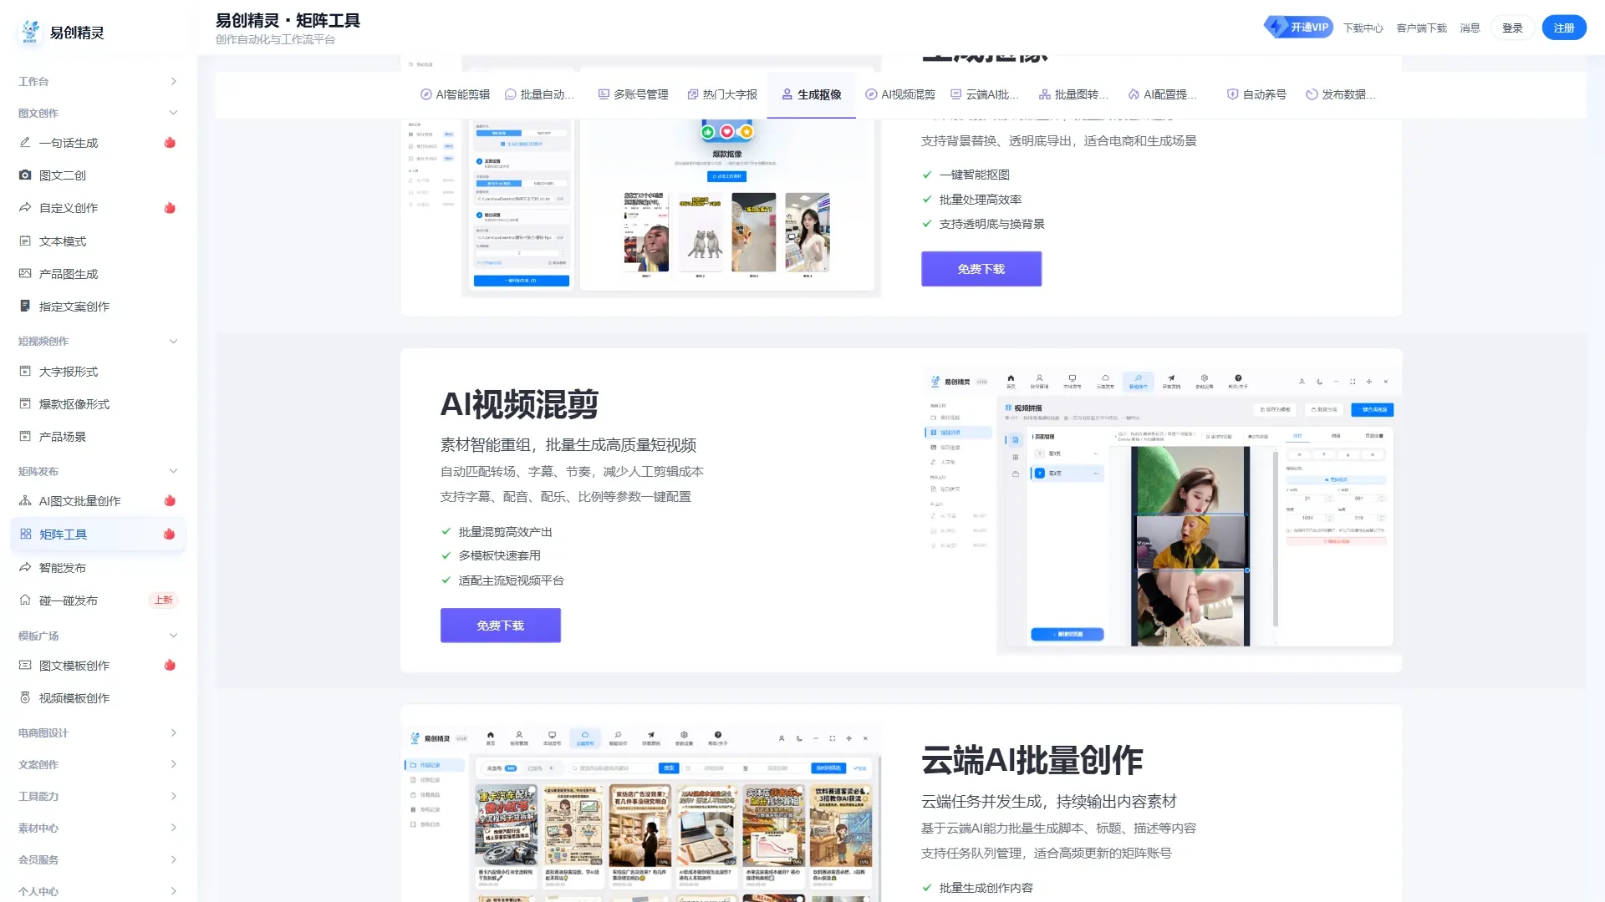Click 免费下载 under AI视频混剪 section

(x=501, y=626)
